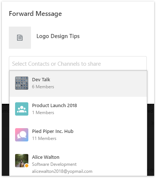
Task: Click the Pied Piper Inc. Hub name text
Action: (53, 131)
